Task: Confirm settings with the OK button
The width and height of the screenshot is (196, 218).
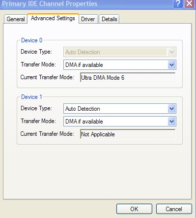Action: click(x=134, y=209)
